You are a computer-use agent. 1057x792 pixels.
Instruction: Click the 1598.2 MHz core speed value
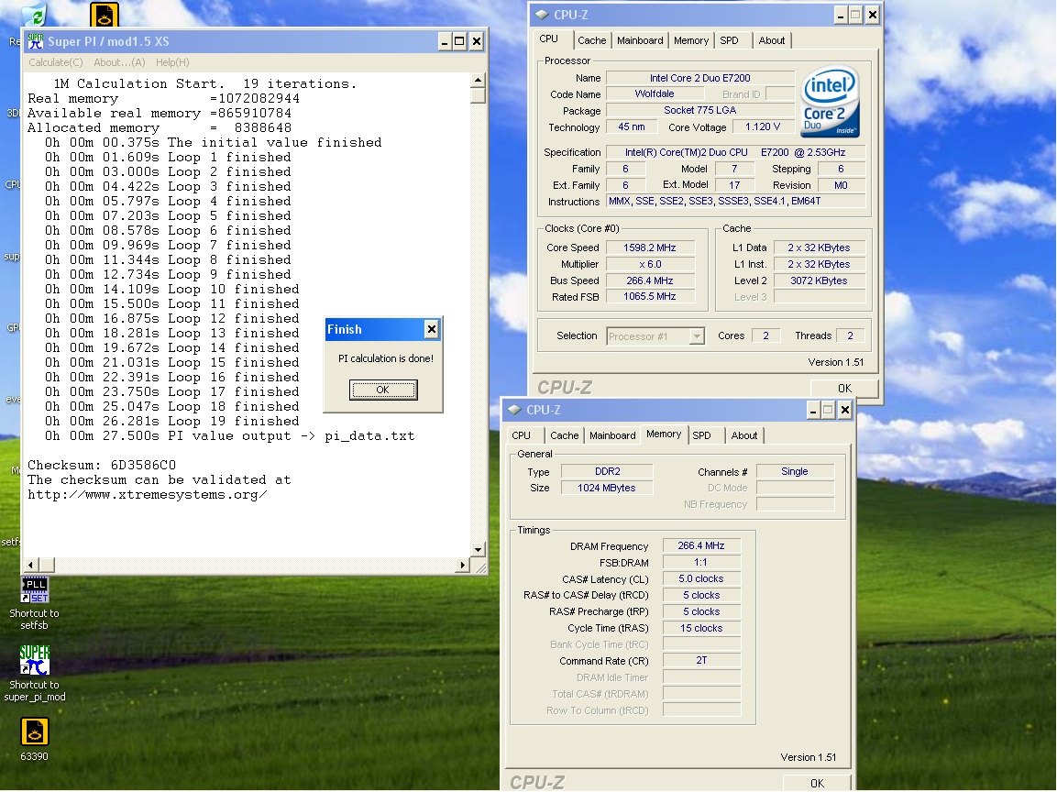(650, 247)
